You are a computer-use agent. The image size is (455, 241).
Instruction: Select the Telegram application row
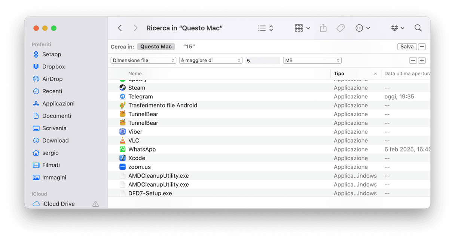pos(269,97)
